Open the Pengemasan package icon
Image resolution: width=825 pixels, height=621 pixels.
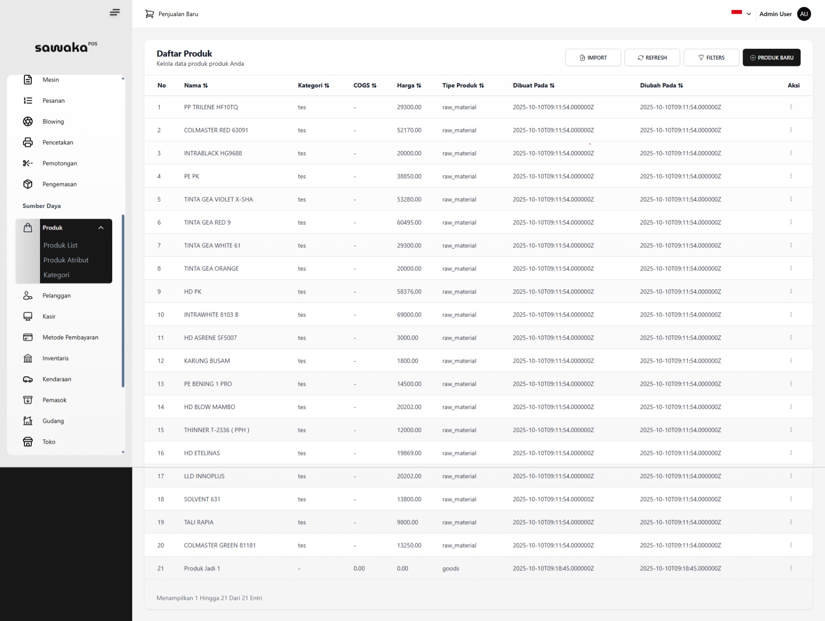click(28, 184)
